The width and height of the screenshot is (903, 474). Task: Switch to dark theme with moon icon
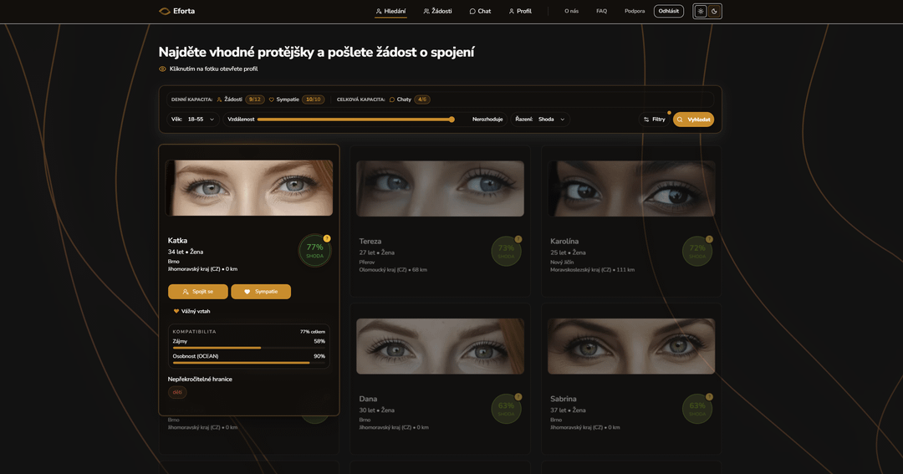(715, 11)
